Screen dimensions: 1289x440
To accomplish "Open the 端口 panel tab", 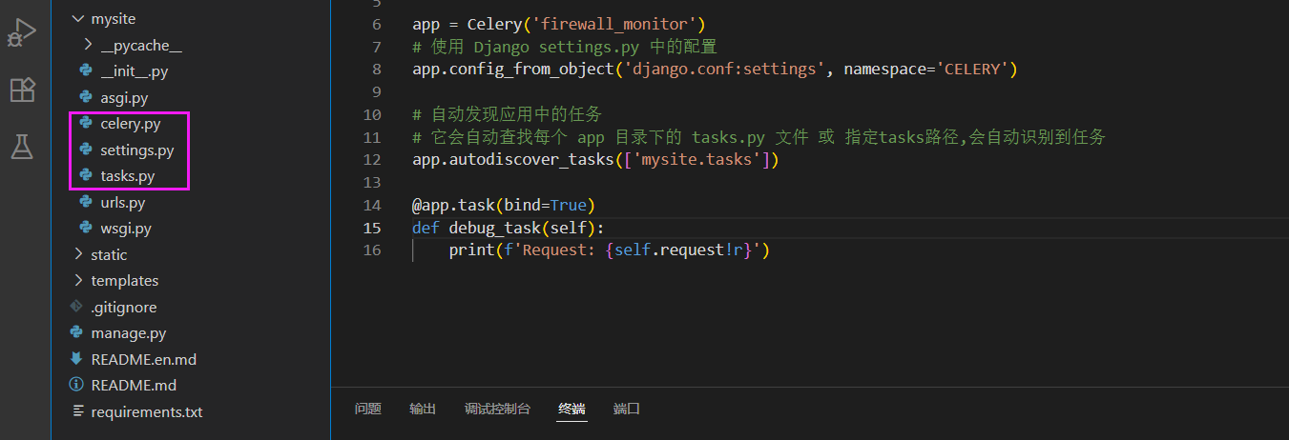I will point(627,409).
